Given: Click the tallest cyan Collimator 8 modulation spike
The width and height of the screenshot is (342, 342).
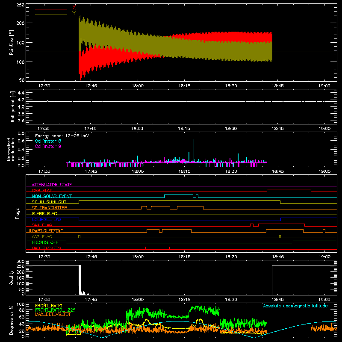Looking at the screenshot, I should tap(194, 150).
